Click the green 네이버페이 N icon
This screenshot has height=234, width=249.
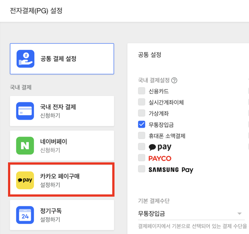25,145
